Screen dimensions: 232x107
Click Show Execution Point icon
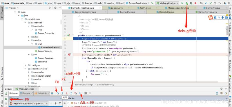[x=52, y=93]
